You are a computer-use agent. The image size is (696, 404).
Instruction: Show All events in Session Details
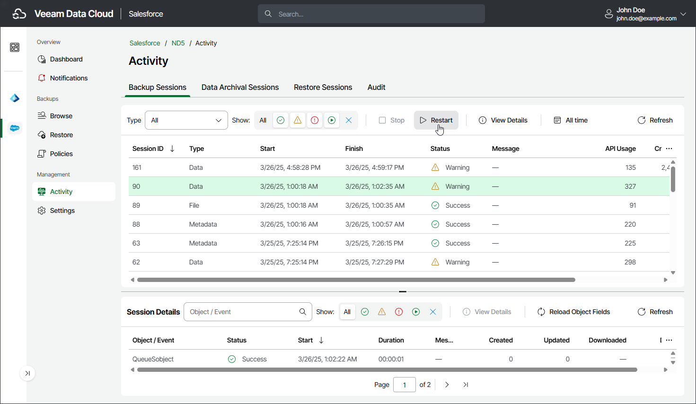[x=347, y=312]
